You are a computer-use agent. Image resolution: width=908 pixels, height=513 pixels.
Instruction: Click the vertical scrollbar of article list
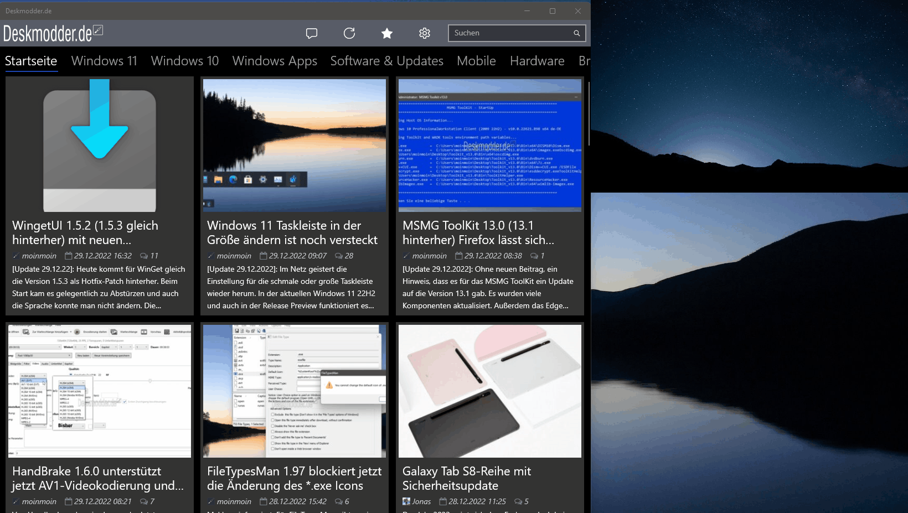click(589, 114)
